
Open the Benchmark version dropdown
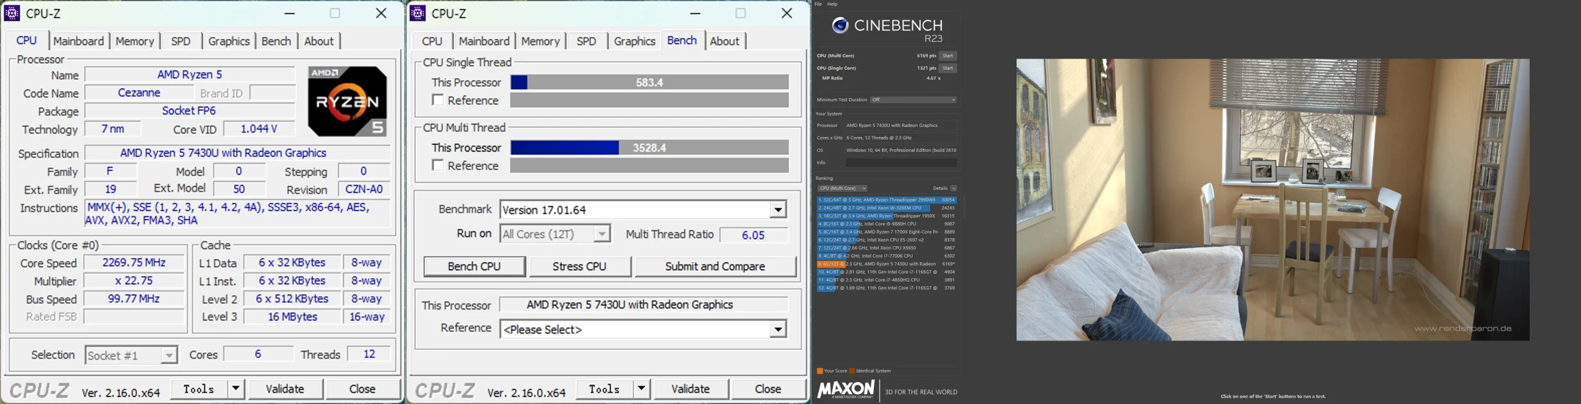click(x=778, y=210)
